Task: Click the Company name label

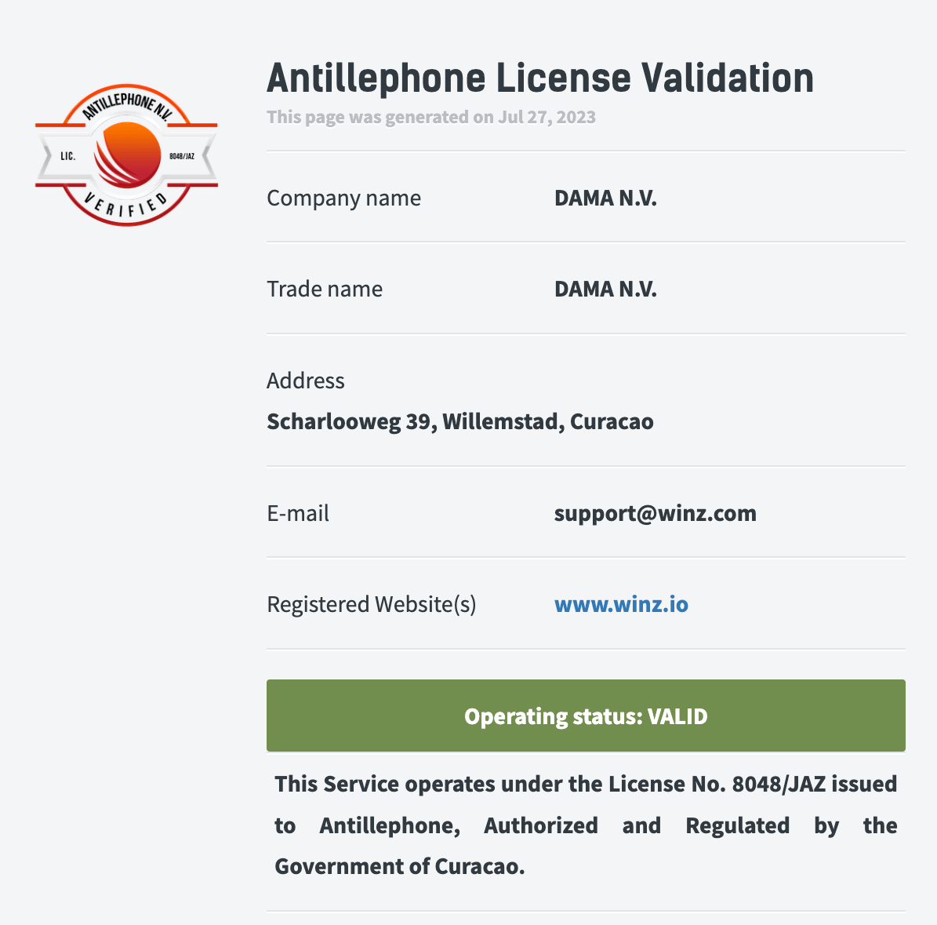Action: 343,198
